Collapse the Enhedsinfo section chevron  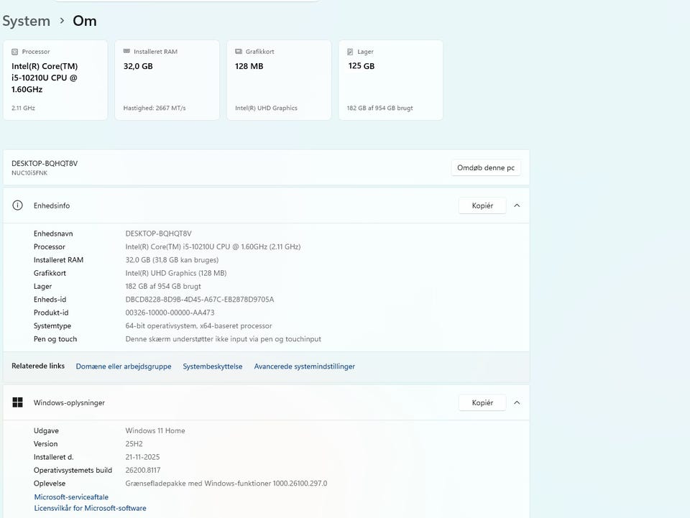tap(517, 205)
